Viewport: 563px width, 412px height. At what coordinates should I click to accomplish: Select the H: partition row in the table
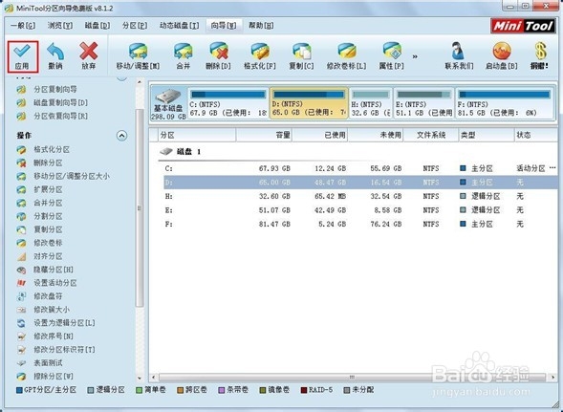[360, 197]
